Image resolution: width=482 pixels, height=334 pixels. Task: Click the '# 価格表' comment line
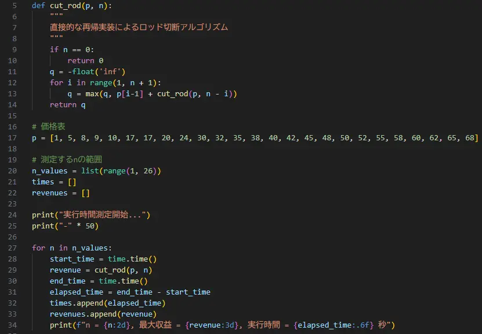(48, 126)
